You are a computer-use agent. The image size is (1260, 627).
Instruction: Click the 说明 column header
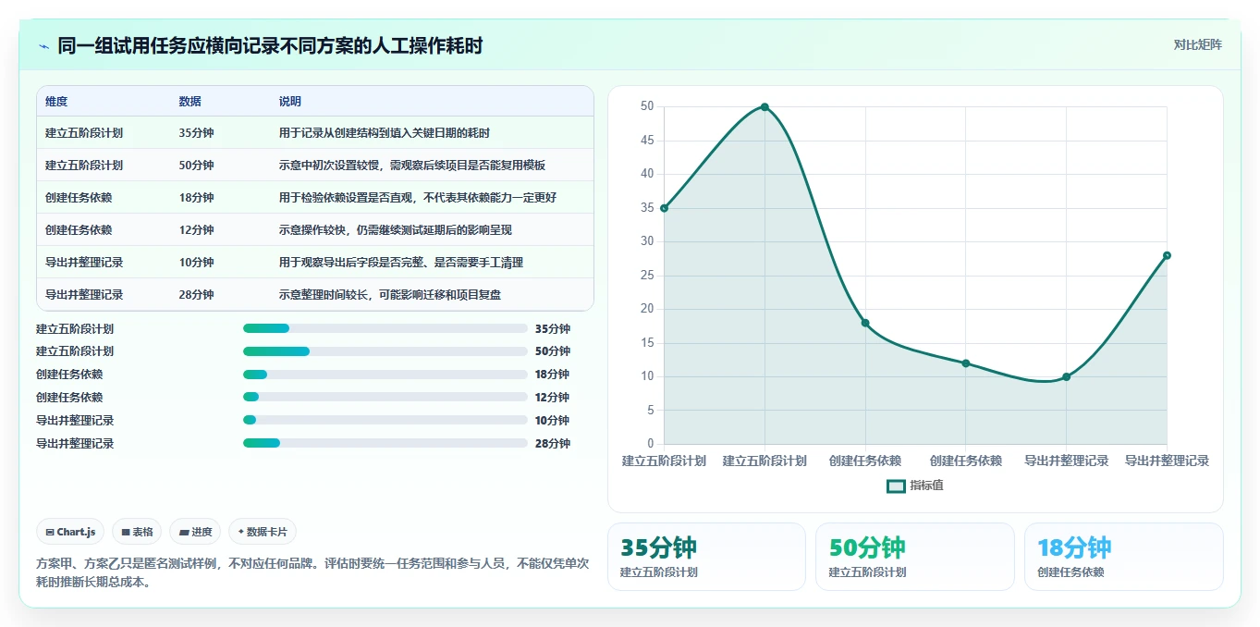[290, 102]
